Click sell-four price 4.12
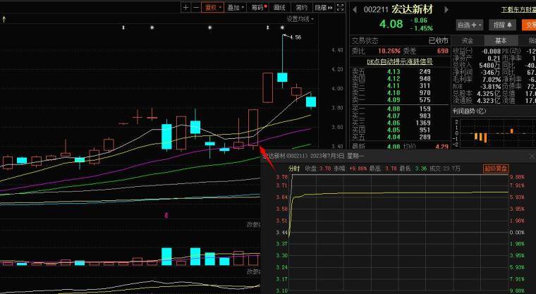The height and width of the screenshot is (294, 536). tap(394, 79)
